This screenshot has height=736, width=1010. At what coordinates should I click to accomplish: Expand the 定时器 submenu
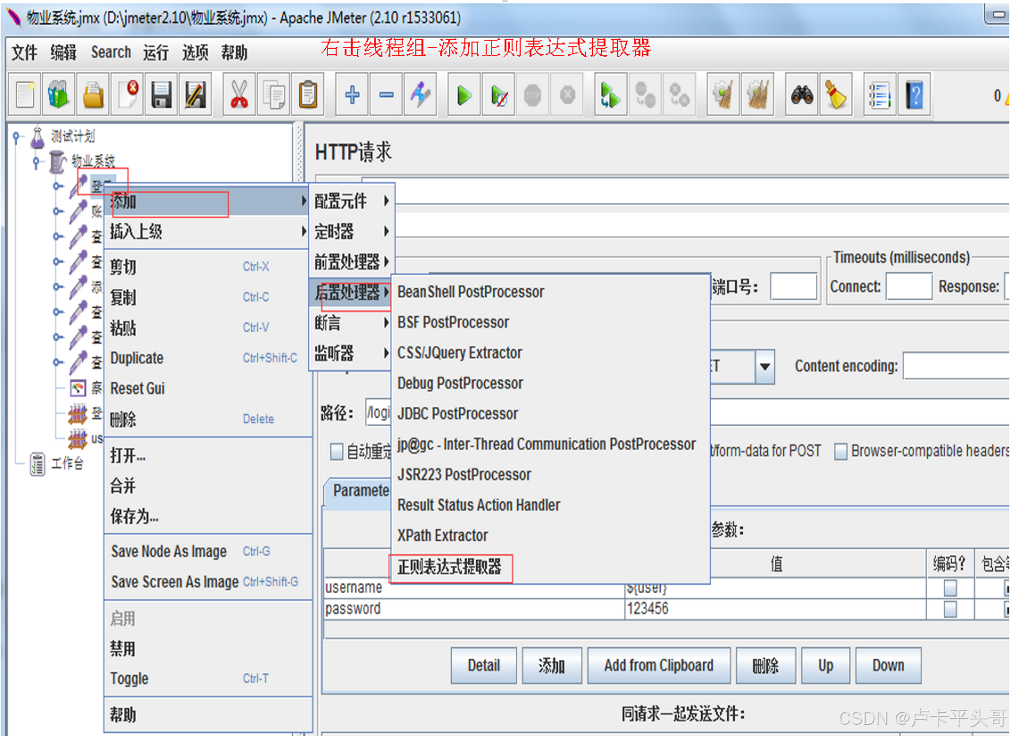[x=351, y=231]
